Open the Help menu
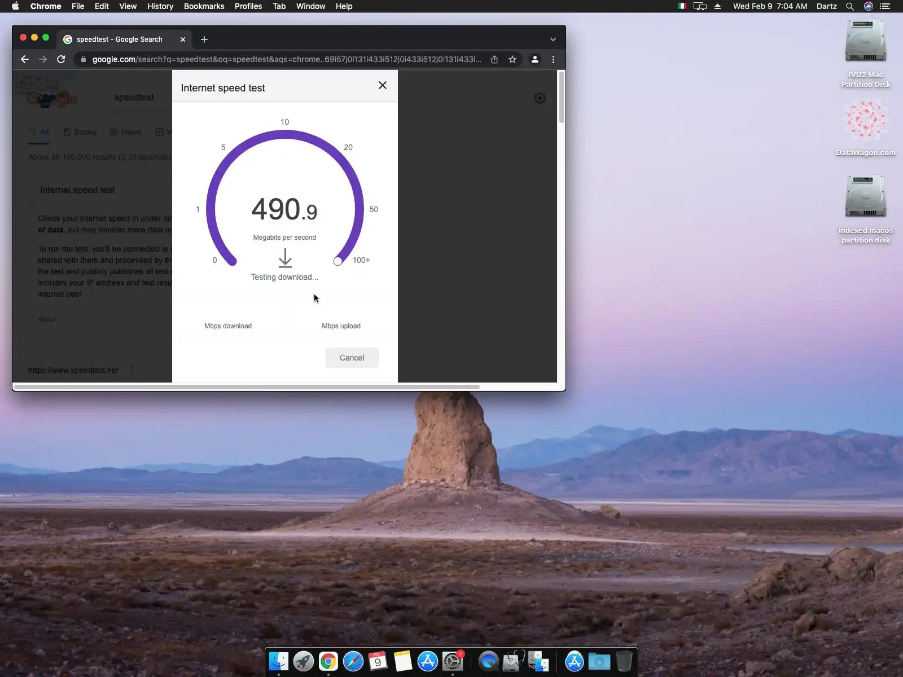This screenshot has width=903, height=677. pyautogui.click(x=344, y=6)
